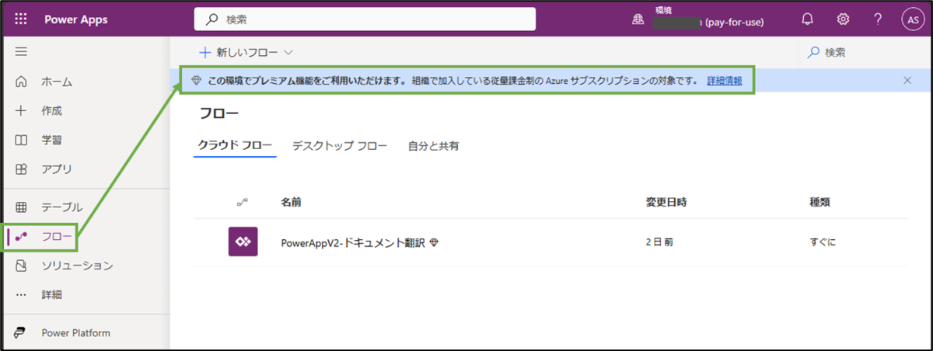Open the settings gear
The image size is (933, 351).
coord(843,19)
